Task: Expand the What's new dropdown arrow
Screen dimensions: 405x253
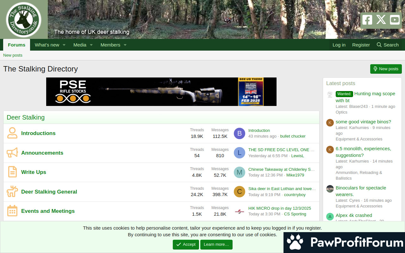Action: (x=64, y=45)
